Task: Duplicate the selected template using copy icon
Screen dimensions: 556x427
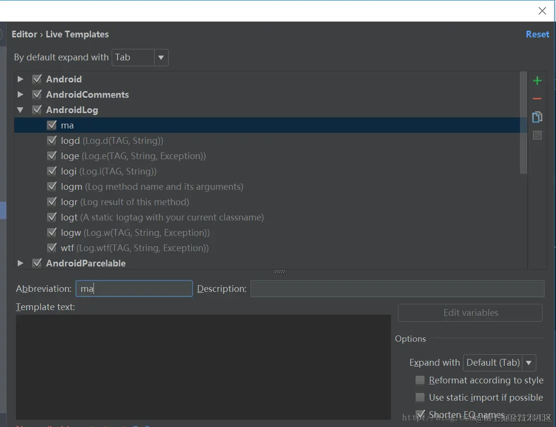Action: [x=537, y=117]
